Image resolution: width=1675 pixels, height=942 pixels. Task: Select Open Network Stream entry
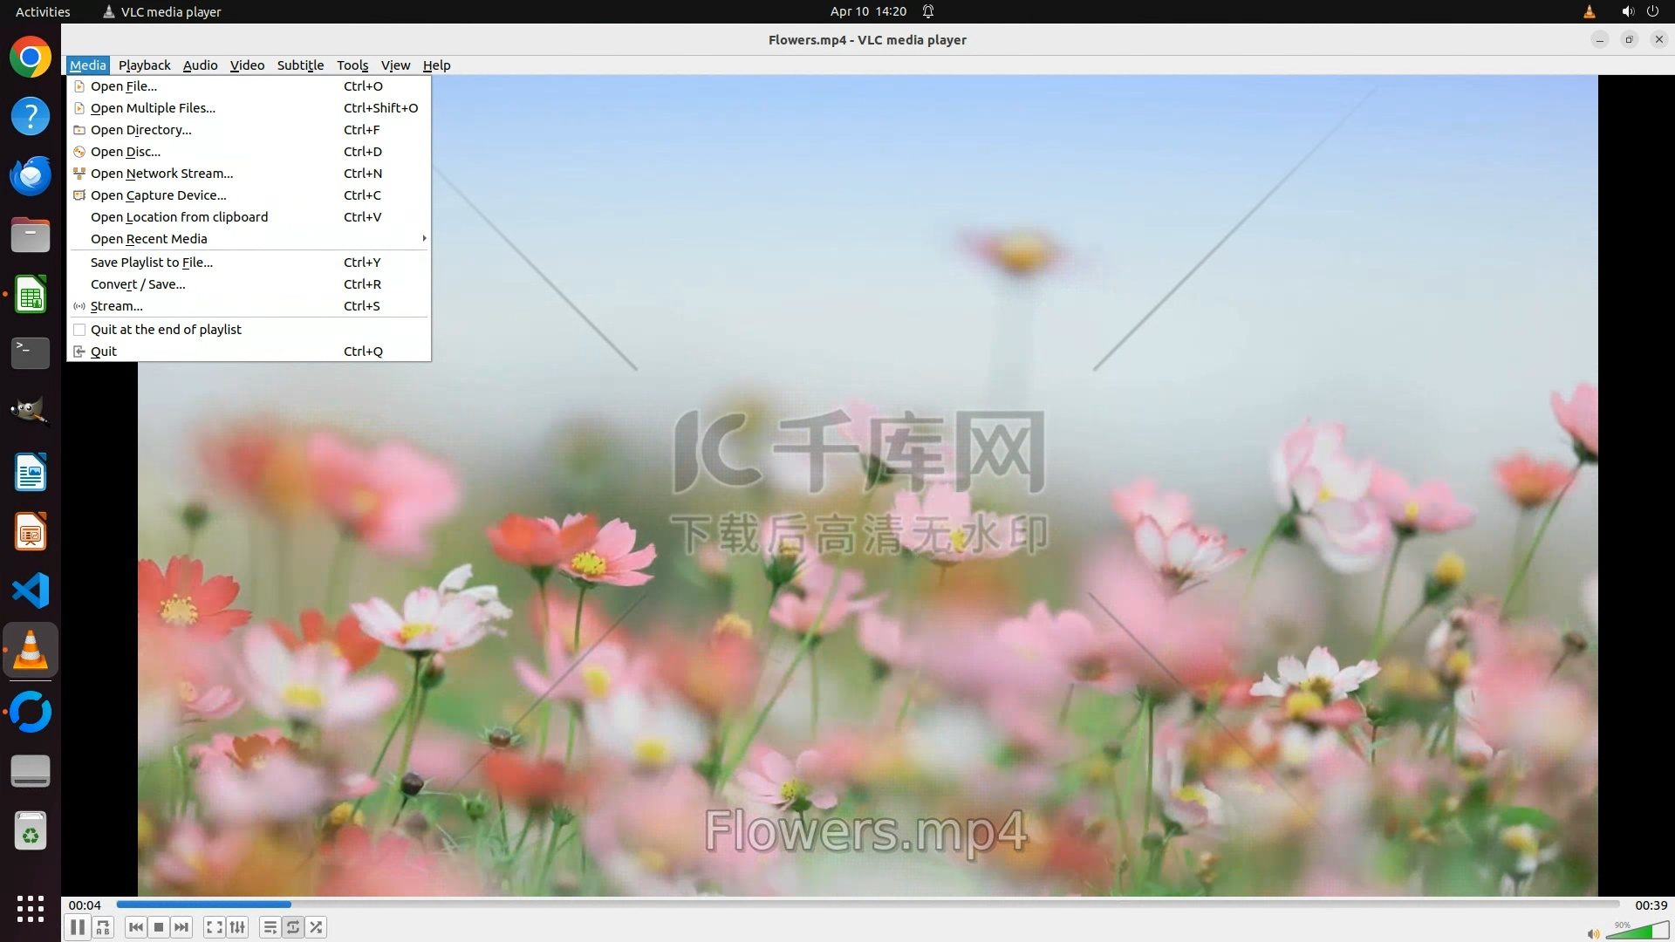161,174
